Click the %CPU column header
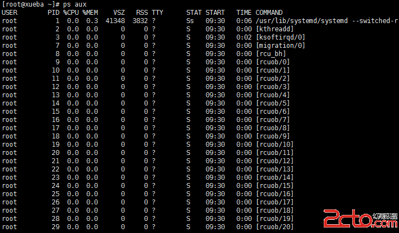 (x=71, y=13)
